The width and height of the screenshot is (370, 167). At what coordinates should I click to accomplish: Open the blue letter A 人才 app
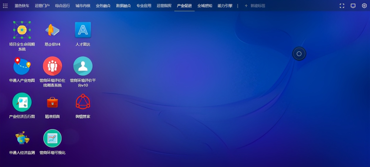point(83,30)
